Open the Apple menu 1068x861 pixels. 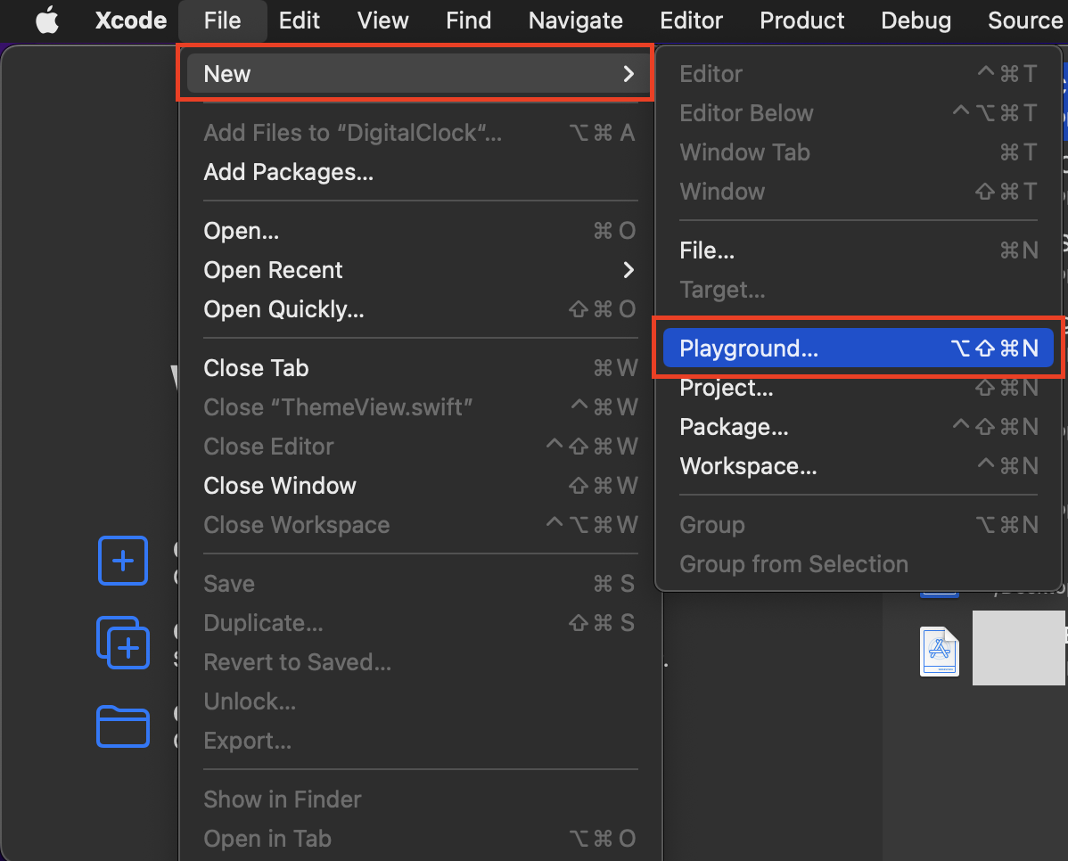[47, 20]
